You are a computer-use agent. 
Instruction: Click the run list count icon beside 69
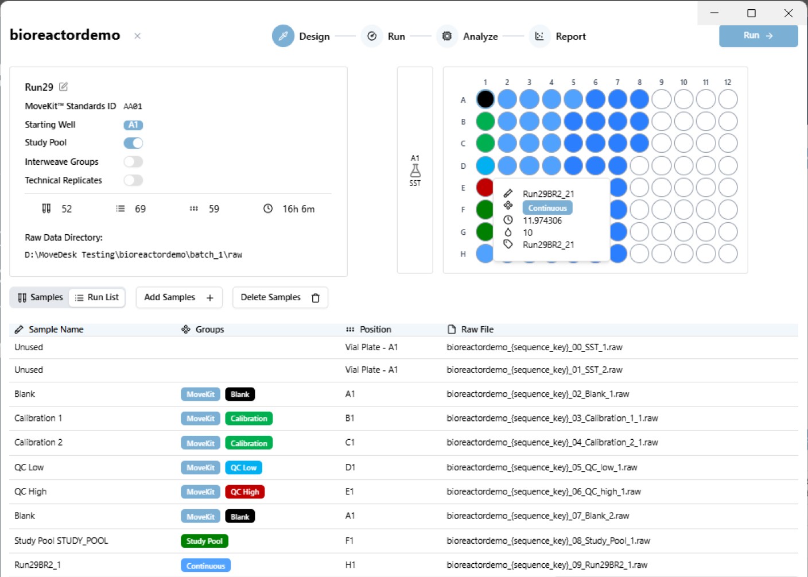(121, 208)
